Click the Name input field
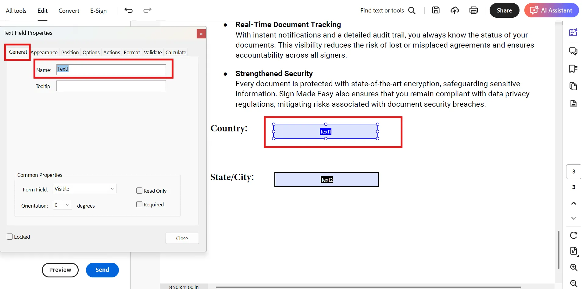This screenshot has width=582, height=289. pyautogui.click(x=111, y=70)
